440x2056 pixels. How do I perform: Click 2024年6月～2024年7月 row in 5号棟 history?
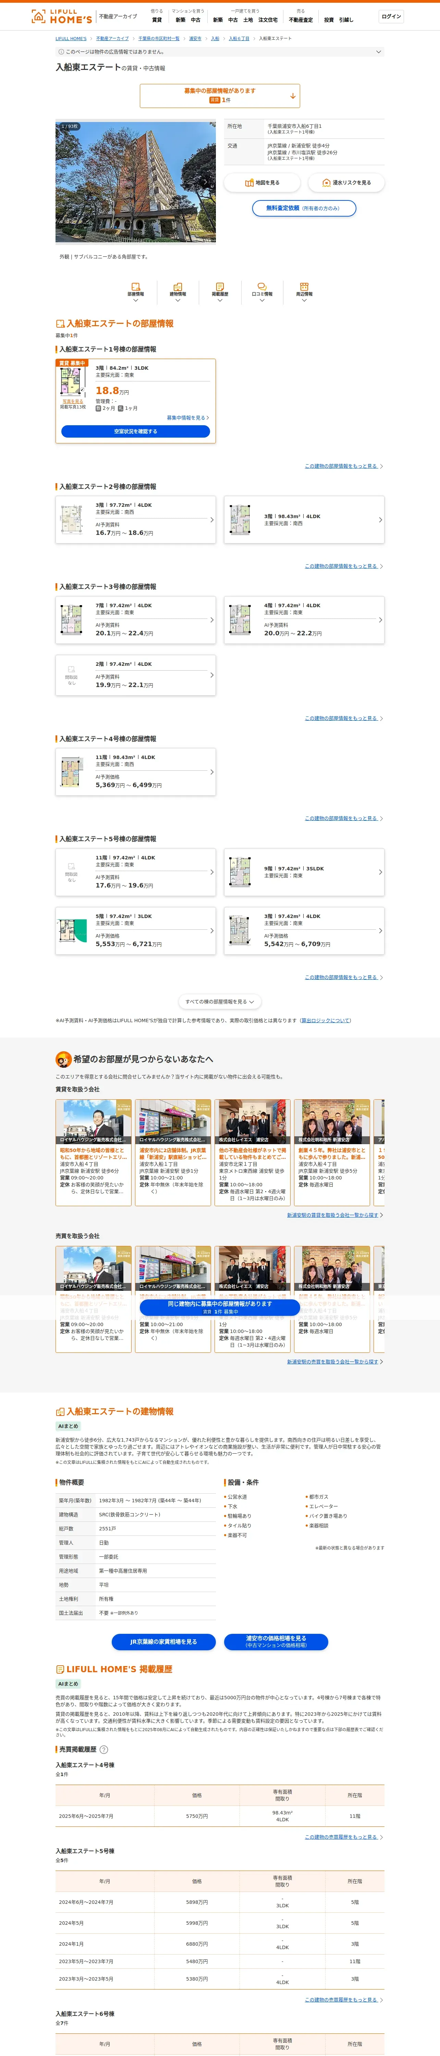pos(220,1902)
